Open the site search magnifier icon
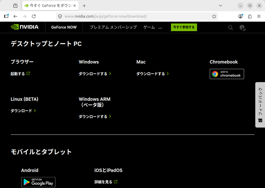 coord(230,27)
